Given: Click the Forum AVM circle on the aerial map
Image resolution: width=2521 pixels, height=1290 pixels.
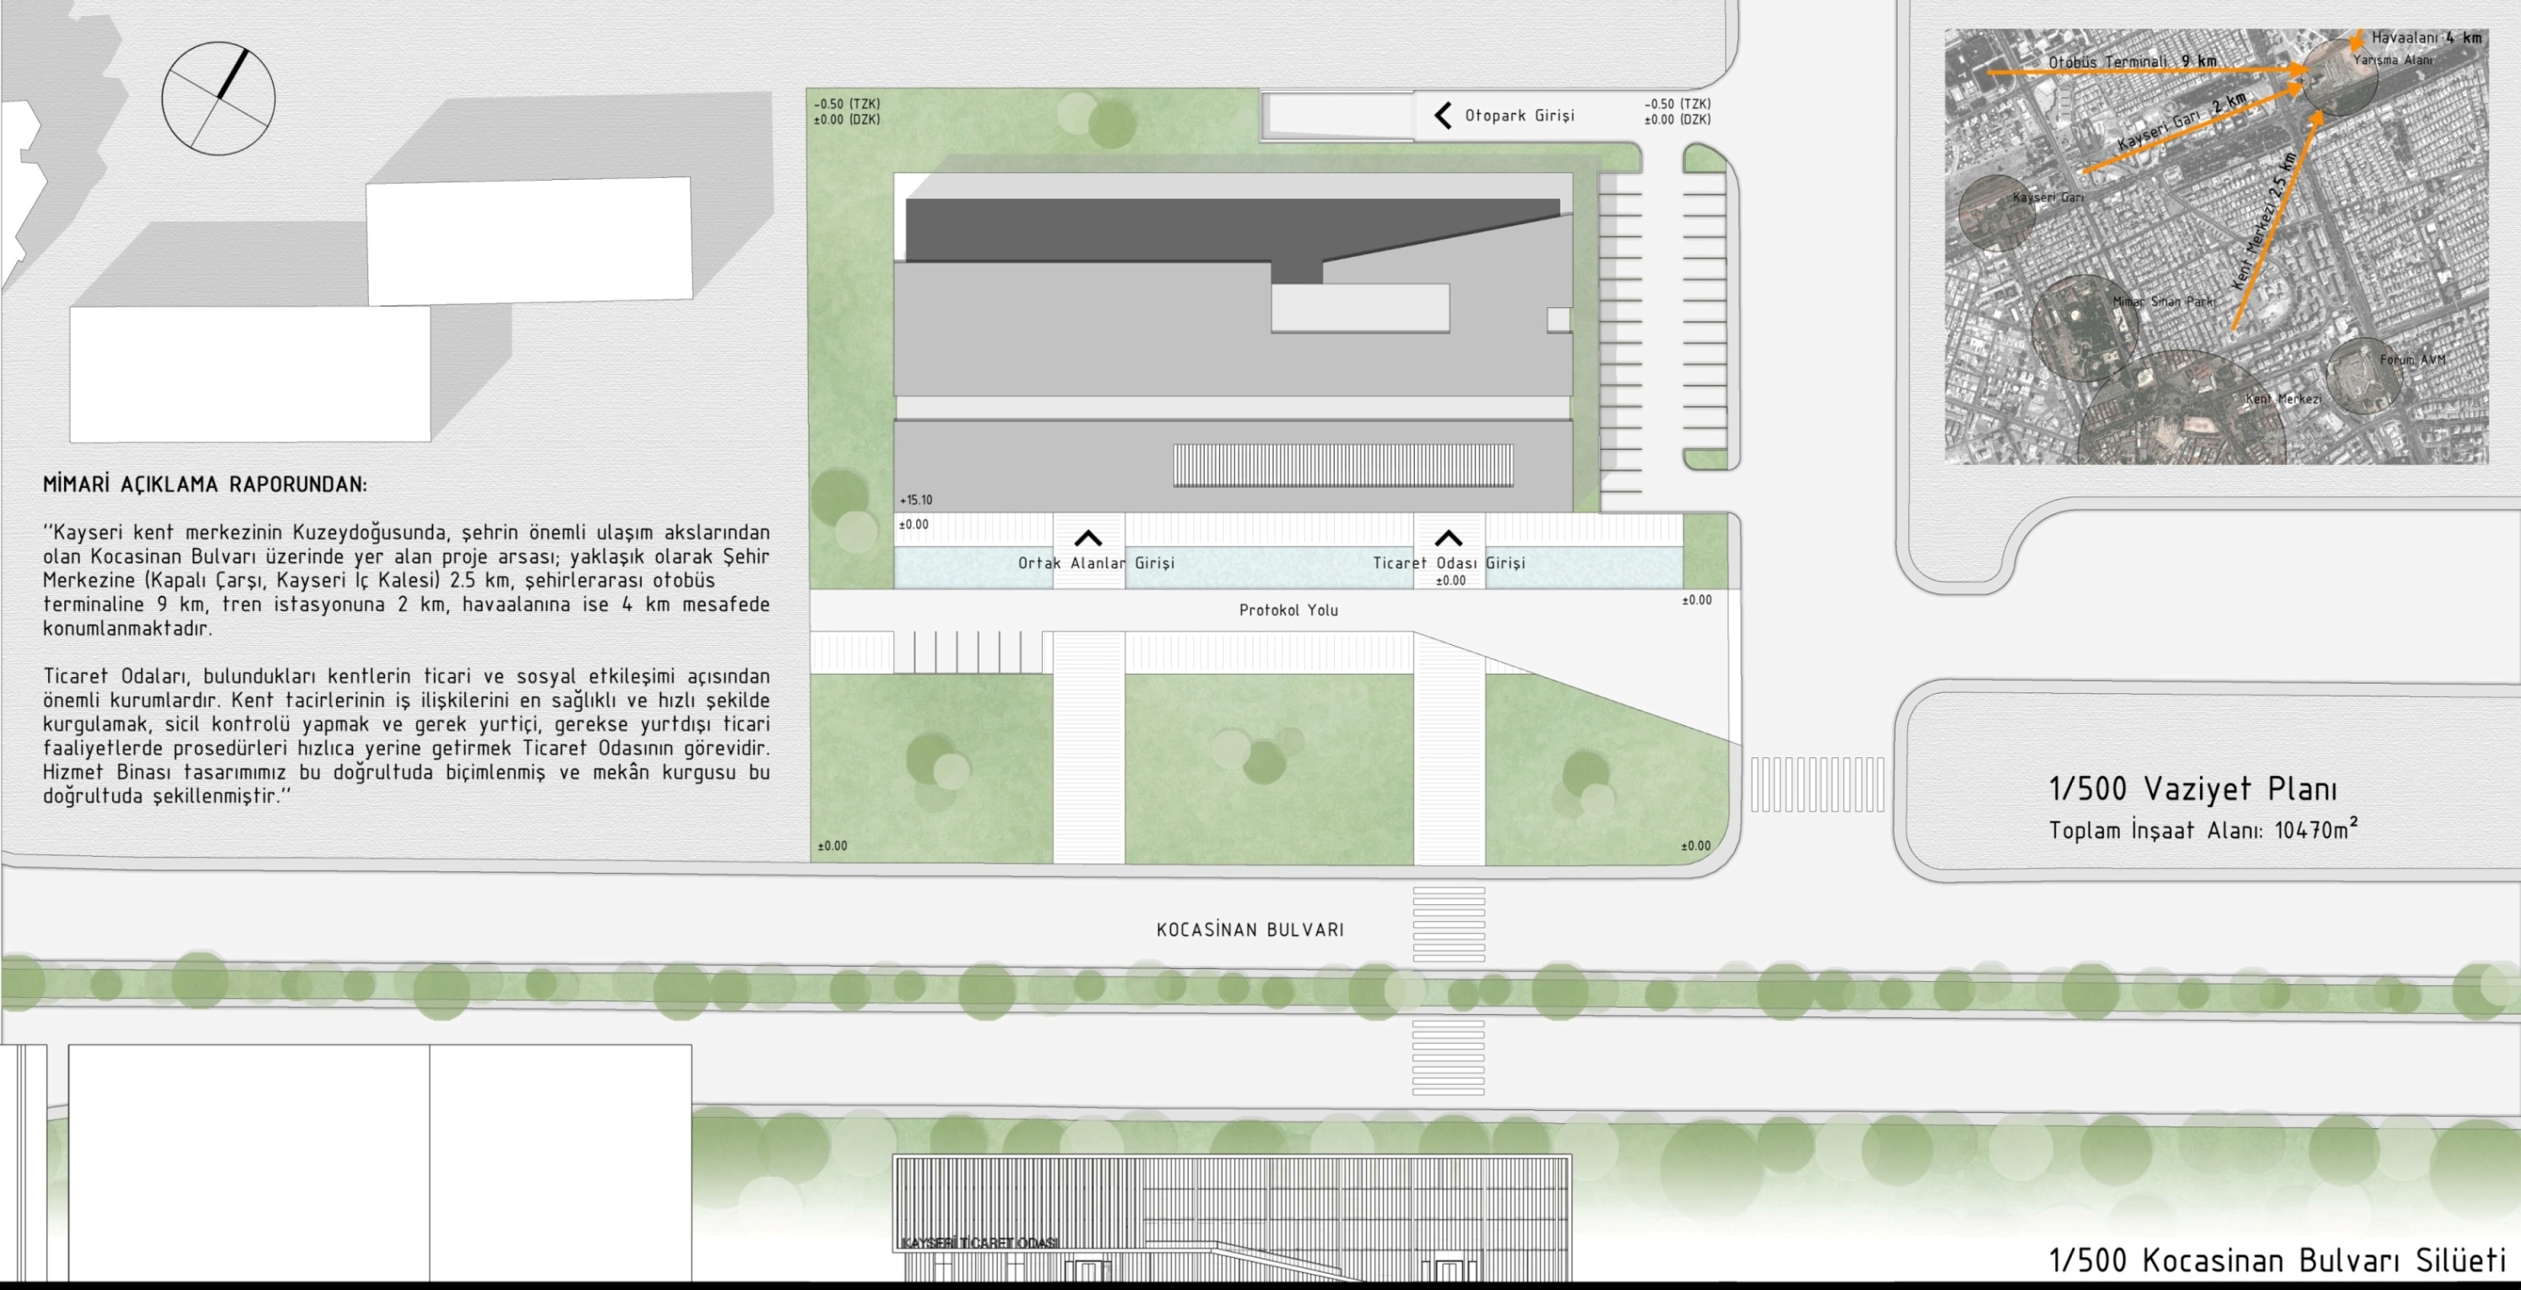Looking at the screenshot, I should pos(2363,376).
